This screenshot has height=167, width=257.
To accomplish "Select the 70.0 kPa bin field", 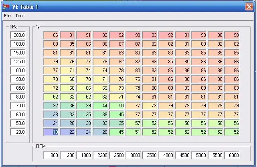I will [18, 106].
